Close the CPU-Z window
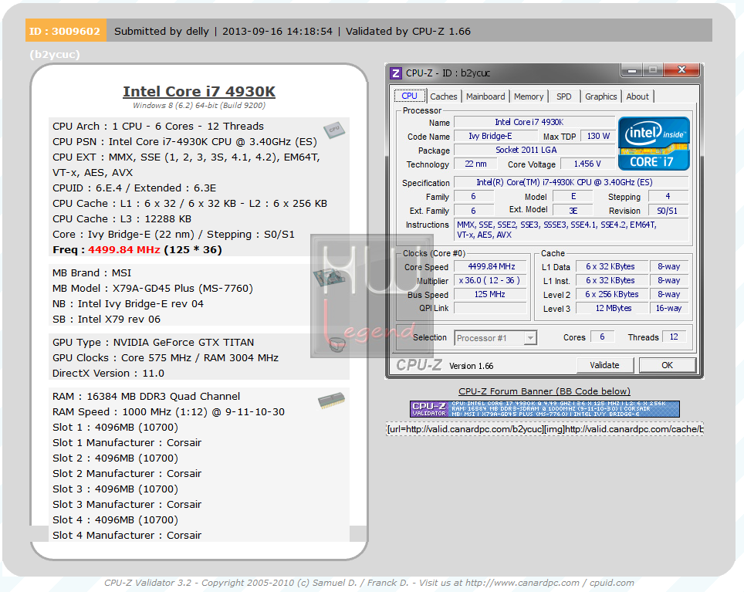The height and width of the screenshot is (592, 744). [681, 70]
